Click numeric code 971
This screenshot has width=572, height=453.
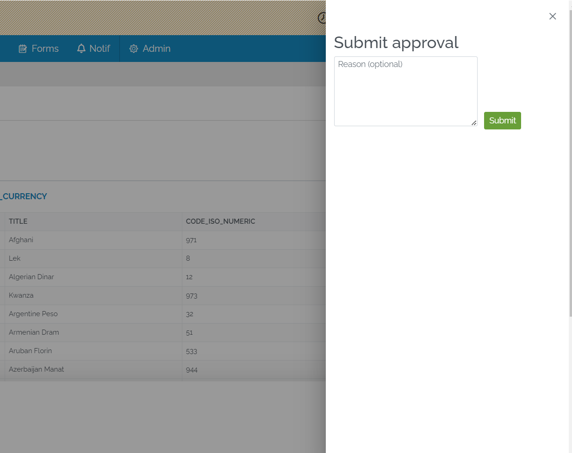pos(191,240)
